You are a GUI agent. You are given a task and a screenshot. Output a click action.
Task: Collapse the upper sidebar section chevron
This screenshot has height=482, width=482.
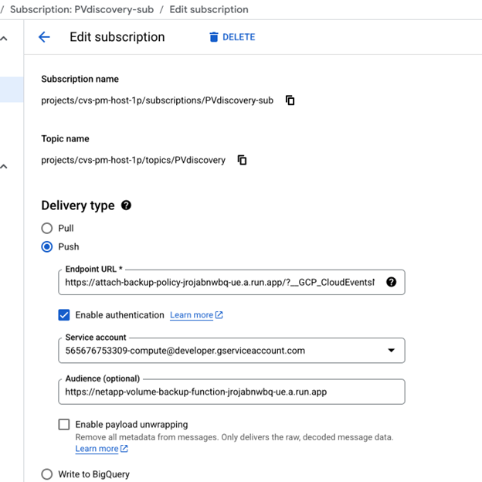click(x=5, y=39)
